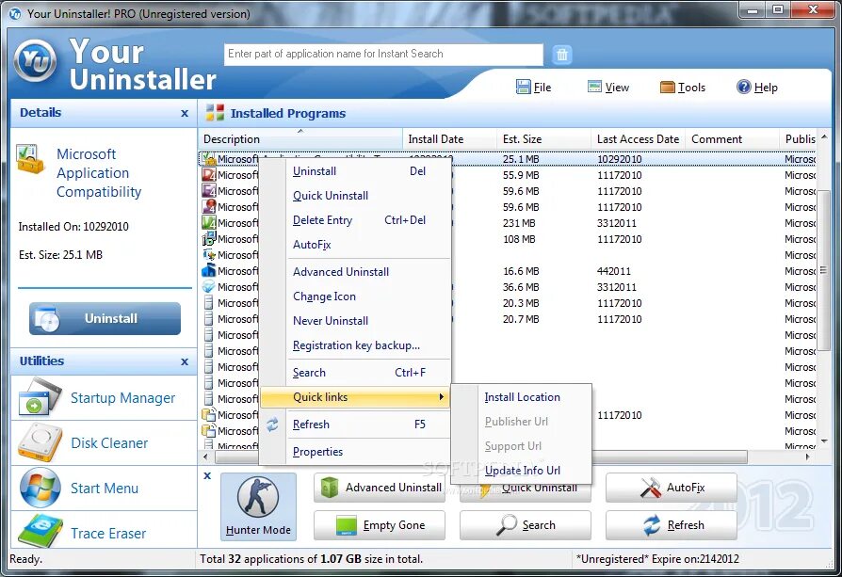Open the Tools menu

point(683,87)
